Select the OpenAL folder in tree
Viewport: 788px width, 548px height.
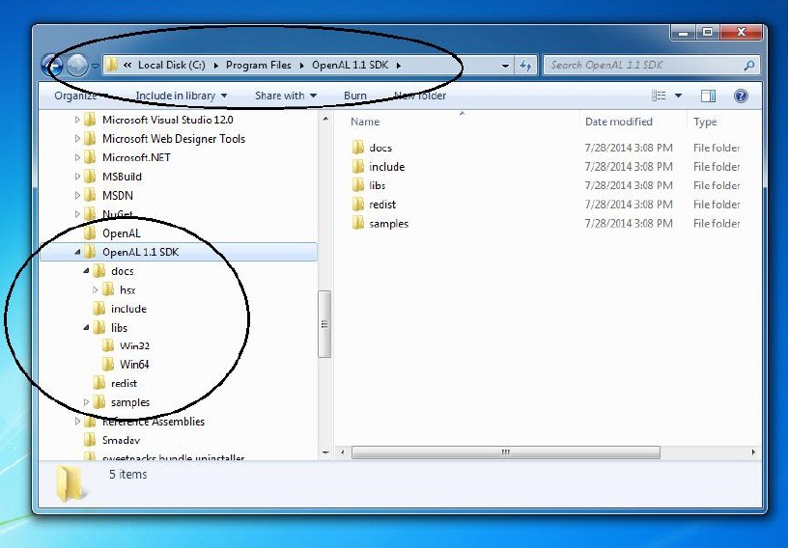click(x=121, y=233)
